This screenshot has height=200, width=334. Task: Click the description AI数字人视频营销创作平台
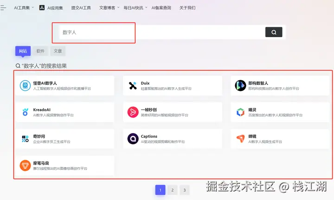tap(53, 115)
